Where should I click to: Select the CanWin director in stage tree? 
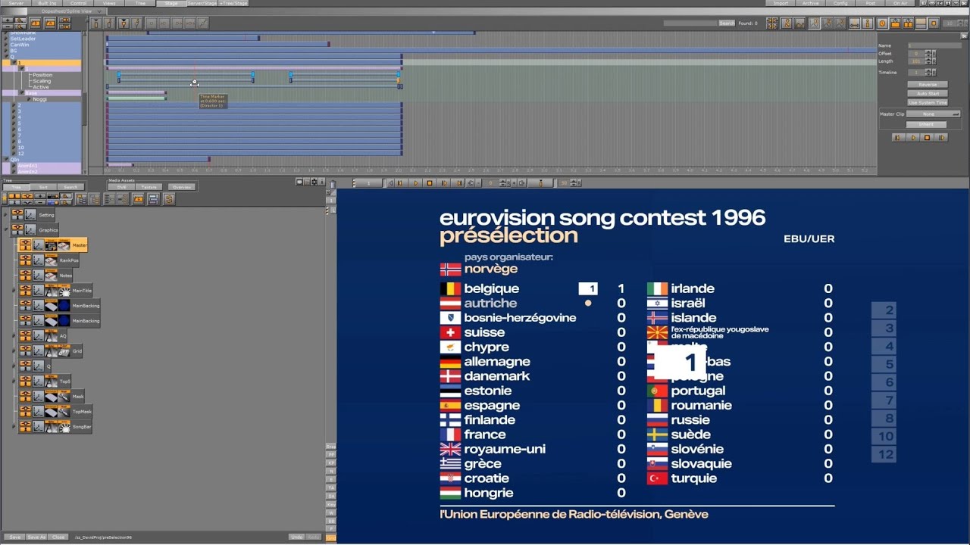(20, 45)
